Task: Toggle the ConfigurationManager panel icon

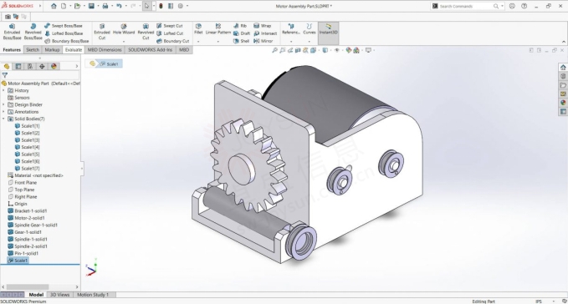Action: coord(30,66)
